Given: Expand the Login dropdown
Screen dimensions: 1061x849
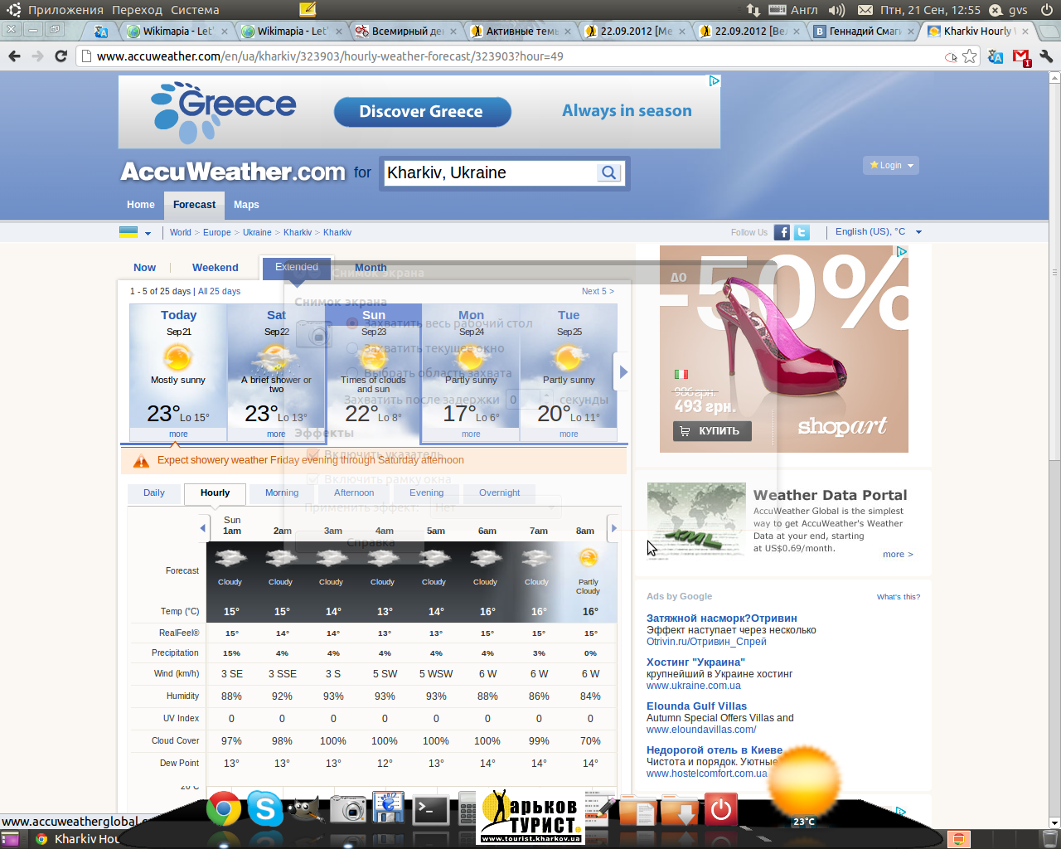Looking at the screenshot, I should 891,165.
